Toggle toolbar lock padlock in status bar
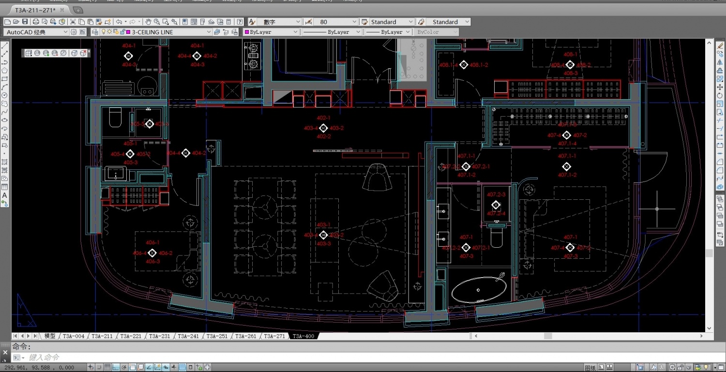Viewport: 726px width, 372px height. click(681, 367)
